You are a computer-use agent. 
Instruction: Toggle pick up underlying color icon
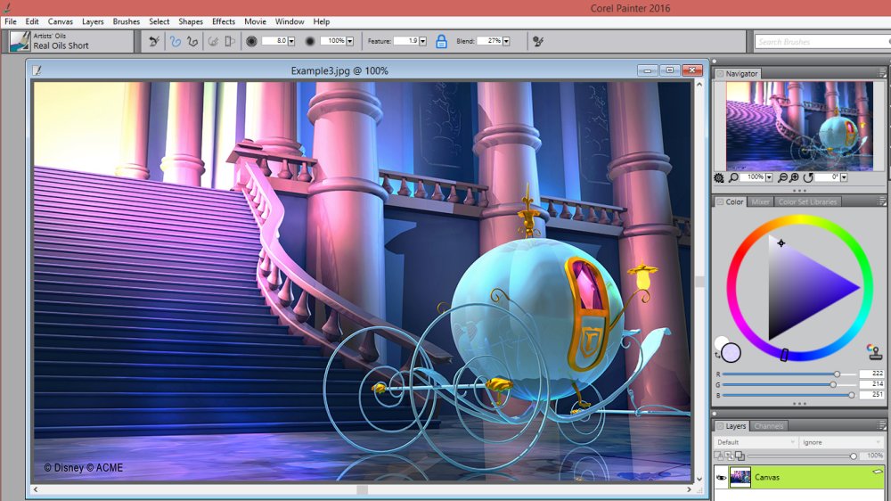point(740,456)
